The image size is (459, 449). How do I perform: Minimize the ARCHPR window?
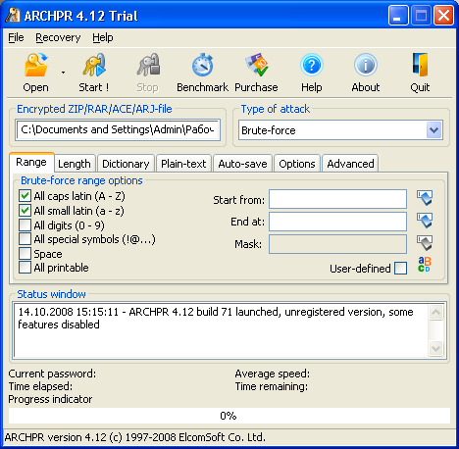(398, 16)
